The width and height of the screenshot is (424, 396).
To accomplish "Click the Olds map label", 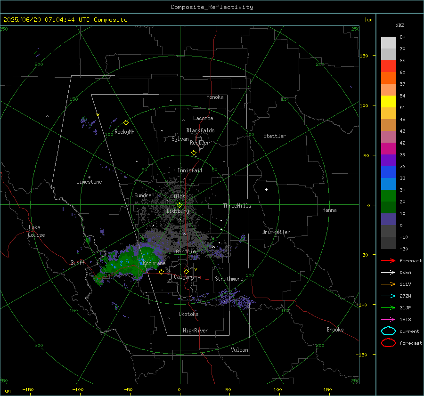I will (179, 196).
